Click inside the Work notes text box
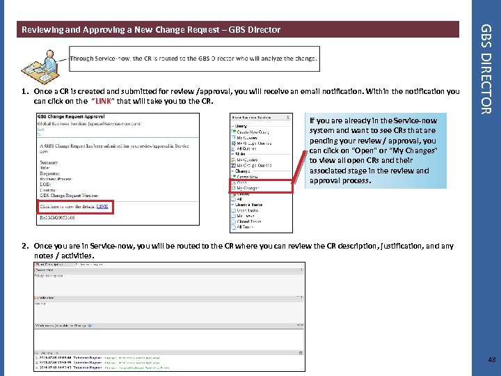The image size is (501, 376). coord(168,339)
